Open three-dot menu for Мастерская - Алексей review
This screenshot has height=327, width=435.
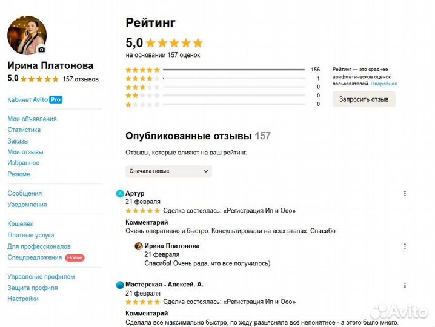pyautogui.click(x=405, y=285)
